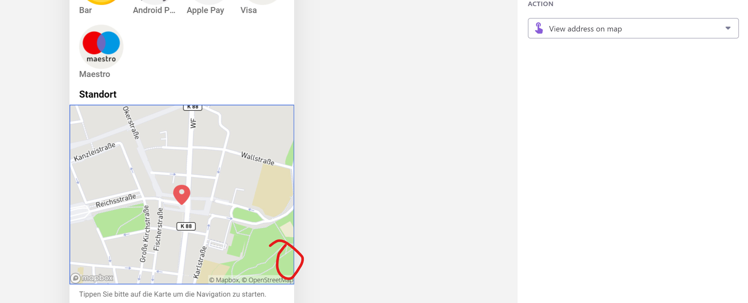Select the Visa payment label
This screenshot has height=303, width=748.
pyautogui.click(x=248, y=10)
